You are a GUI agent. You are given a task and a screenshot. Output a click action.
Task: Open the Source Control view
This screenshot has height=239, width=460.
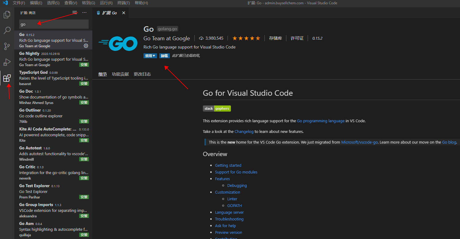click(x=7, y=46)
